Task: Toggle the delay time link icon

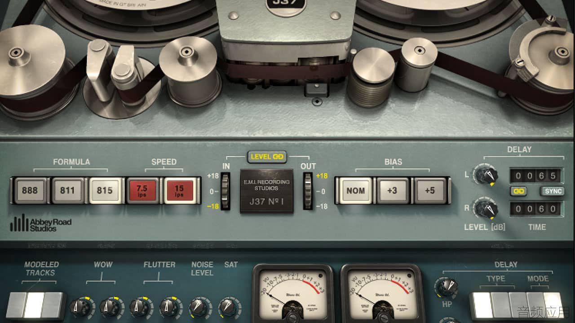Action: (x=518, y=191)
